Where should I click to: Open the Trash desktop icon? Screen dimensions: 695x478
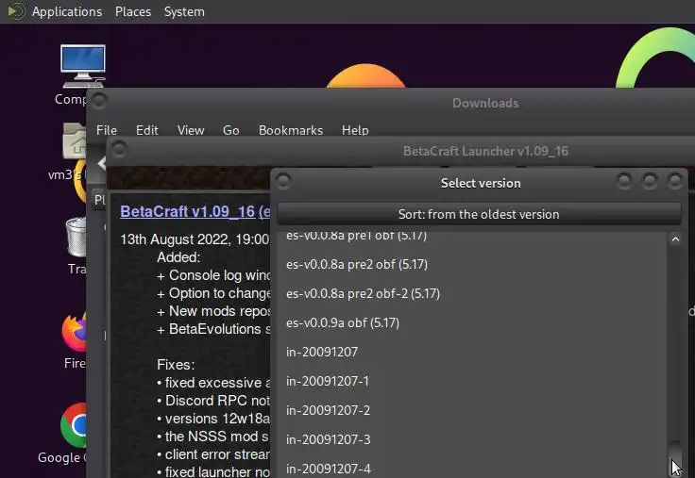coord(76,237)
